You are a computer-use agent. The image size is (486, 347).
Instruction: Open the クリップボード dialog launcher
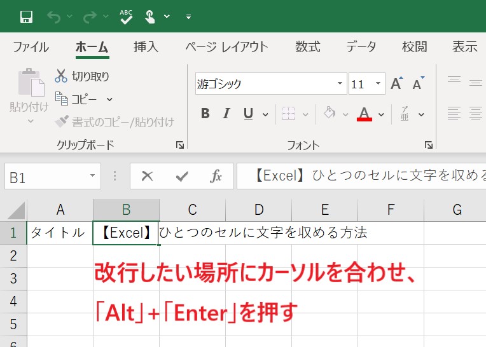click(180, 145)
